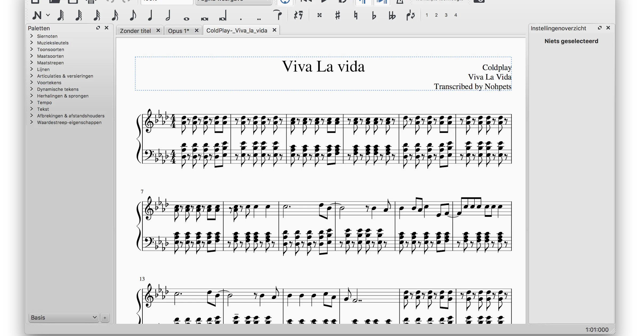Apply the sharp accidental
640x336 pixels.
click(x=338, y=15)
